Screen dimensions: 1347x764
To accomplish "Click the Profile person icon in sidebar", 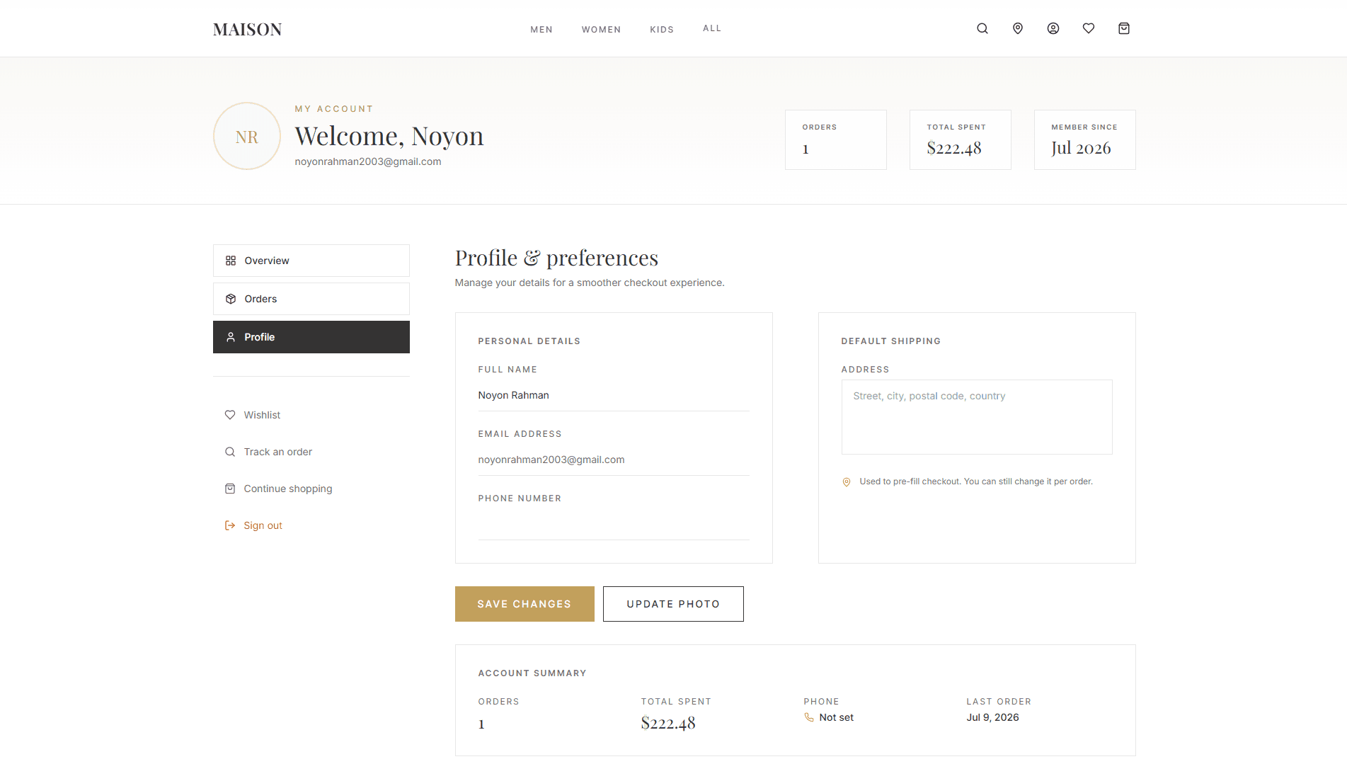I will point(231,337).
